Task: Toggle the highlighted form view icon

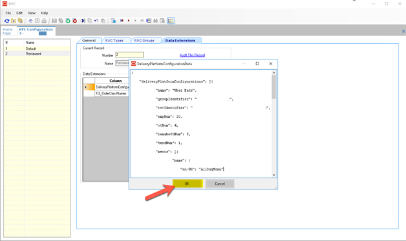Action: 171,21
